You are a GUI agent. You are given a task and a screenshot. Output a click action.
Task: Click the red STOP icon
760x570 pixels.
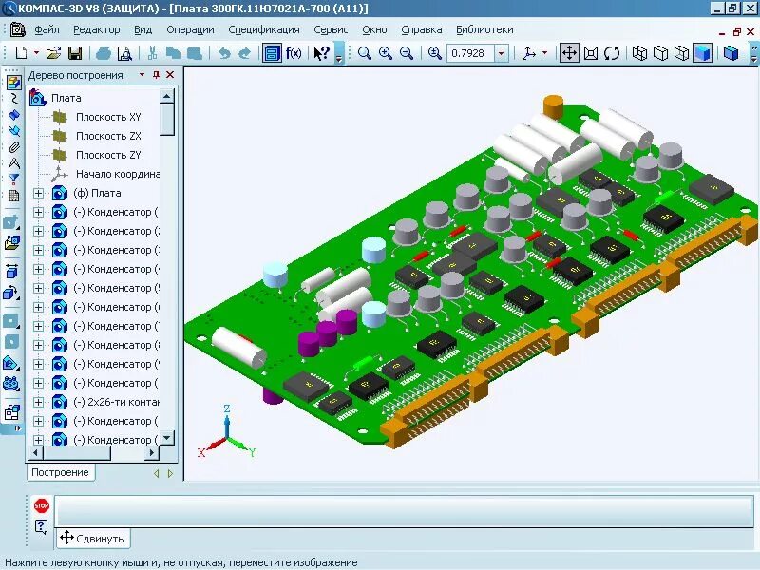tap(42, 505)
